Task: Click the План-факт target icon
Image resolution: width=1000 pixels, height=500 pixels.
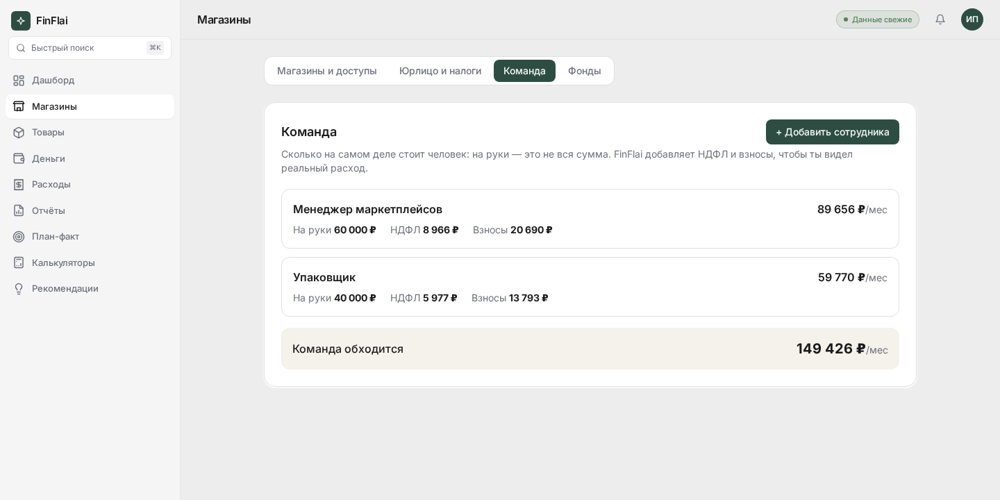Action: pos(19,237)
